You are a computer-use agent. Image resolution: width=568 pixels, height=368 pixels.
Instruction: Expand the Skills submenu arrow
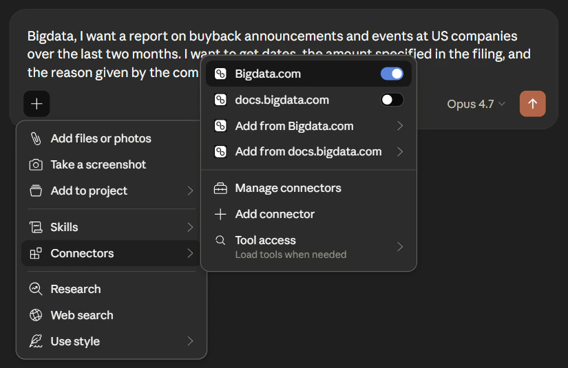(x=190, y=227)
